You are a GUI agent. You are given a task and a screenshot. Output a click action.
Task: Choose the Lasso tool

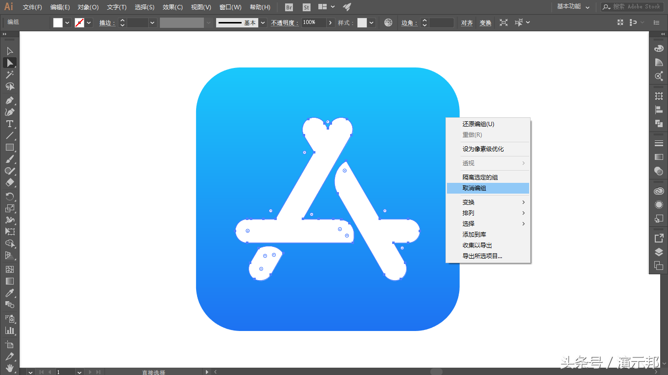coord(10,87)
